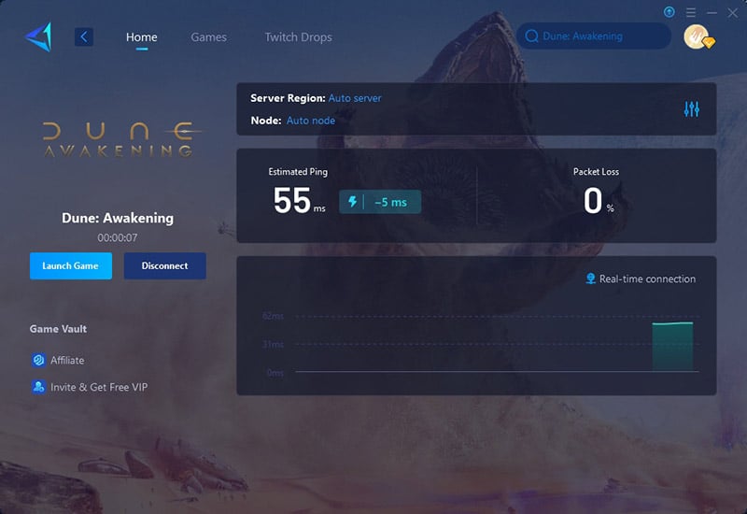Click the Dune: Awakening game title text
Screen dimensions: 747x514
coord(118,218)
